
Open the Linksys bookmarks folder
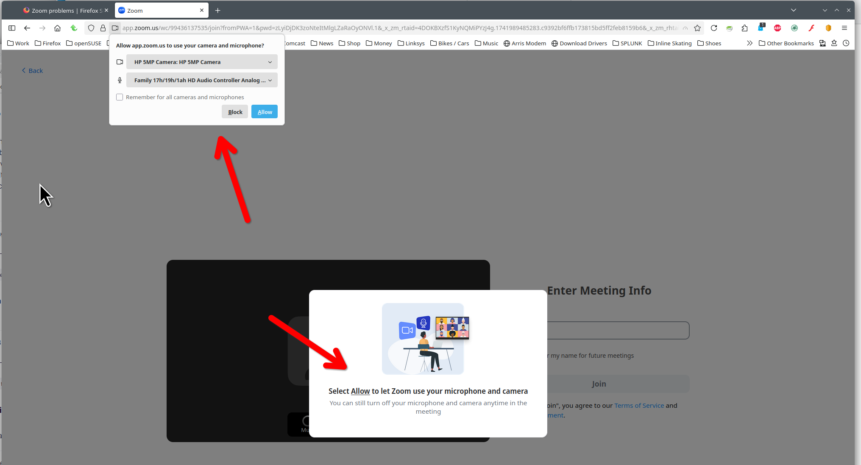[411, 43]
